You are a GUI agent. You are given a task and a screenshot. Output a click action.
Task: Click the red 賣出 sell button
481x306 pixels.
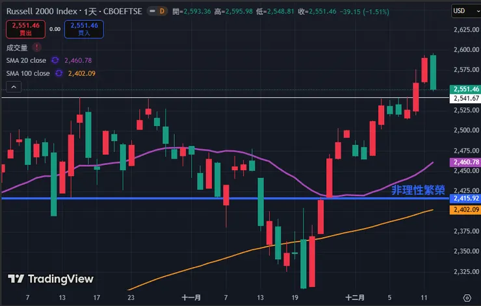click(26, 29)
